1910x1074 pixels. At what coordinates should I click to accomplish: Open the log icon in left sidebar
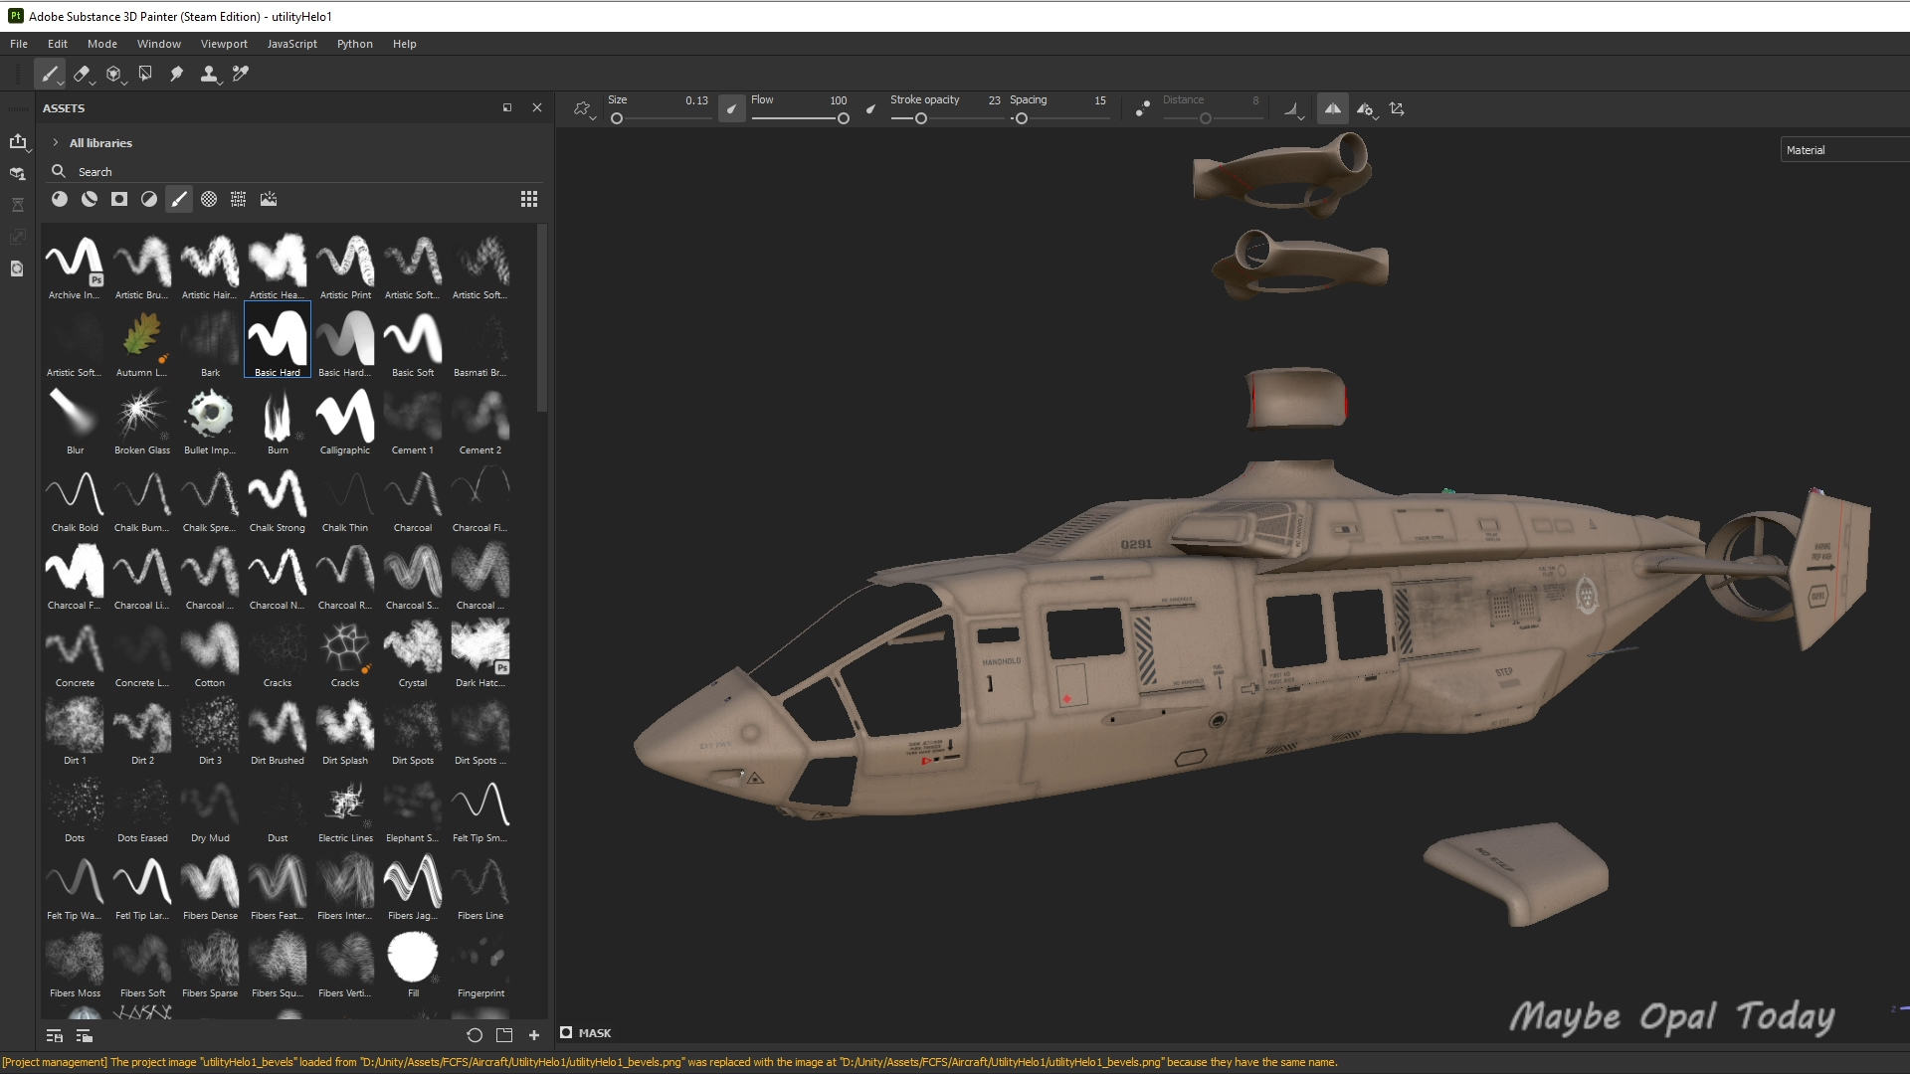(17, 268)
